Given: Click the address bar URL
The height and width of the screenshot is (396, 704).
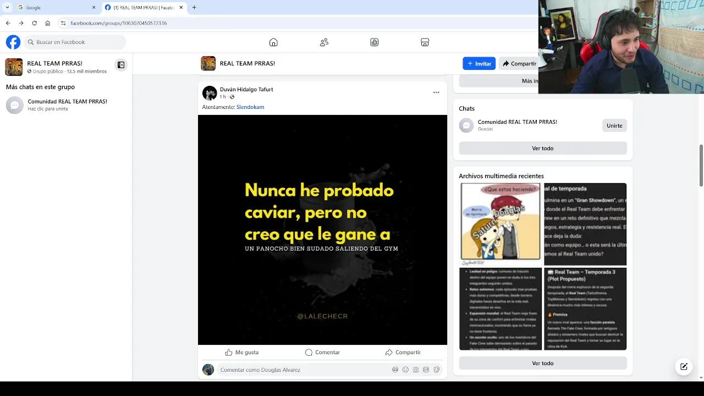Looking at the screenshot, I should [x=119, y=23].
